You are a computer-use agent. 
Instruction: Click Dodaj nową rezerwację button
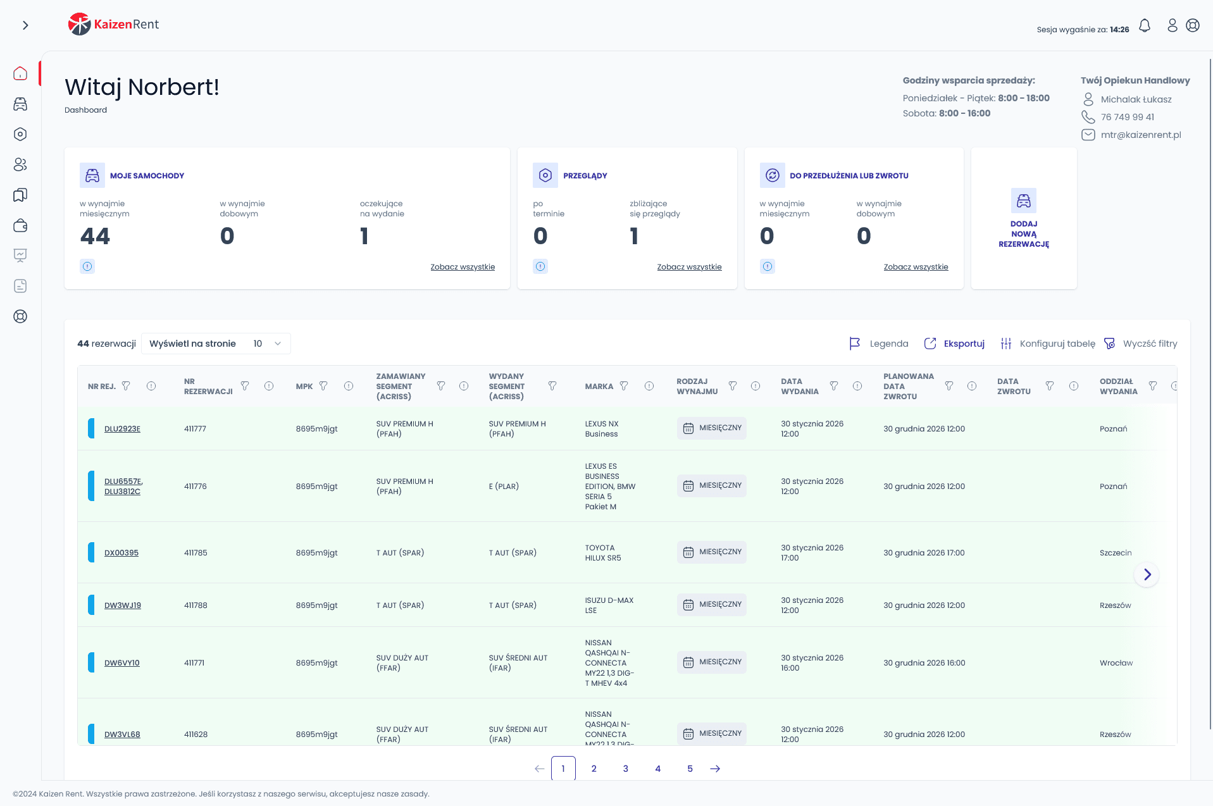(x=1023, y=219)
